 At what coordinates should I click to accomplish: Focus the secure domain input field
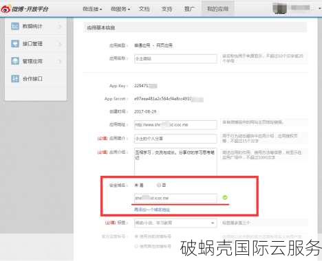pyautogui.click(x=175, y=198)
